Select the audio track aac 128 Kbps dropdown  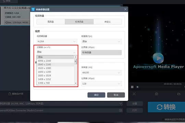(x=17, y=22)
